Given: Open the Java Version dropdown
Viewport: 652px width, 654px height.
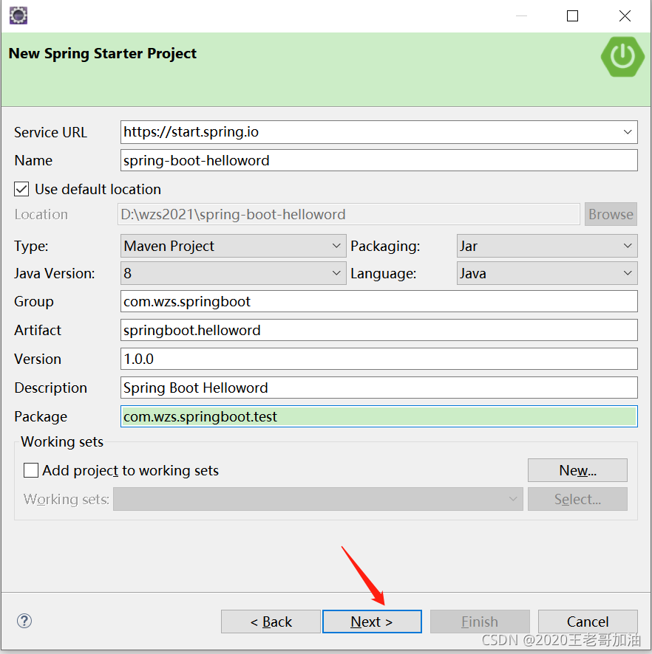Looking at the screenshot, I should [233, 273].
